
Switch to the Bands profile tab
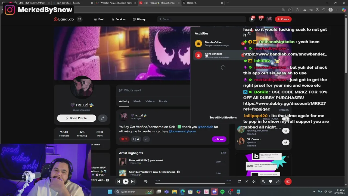click(x=163, y=101)
